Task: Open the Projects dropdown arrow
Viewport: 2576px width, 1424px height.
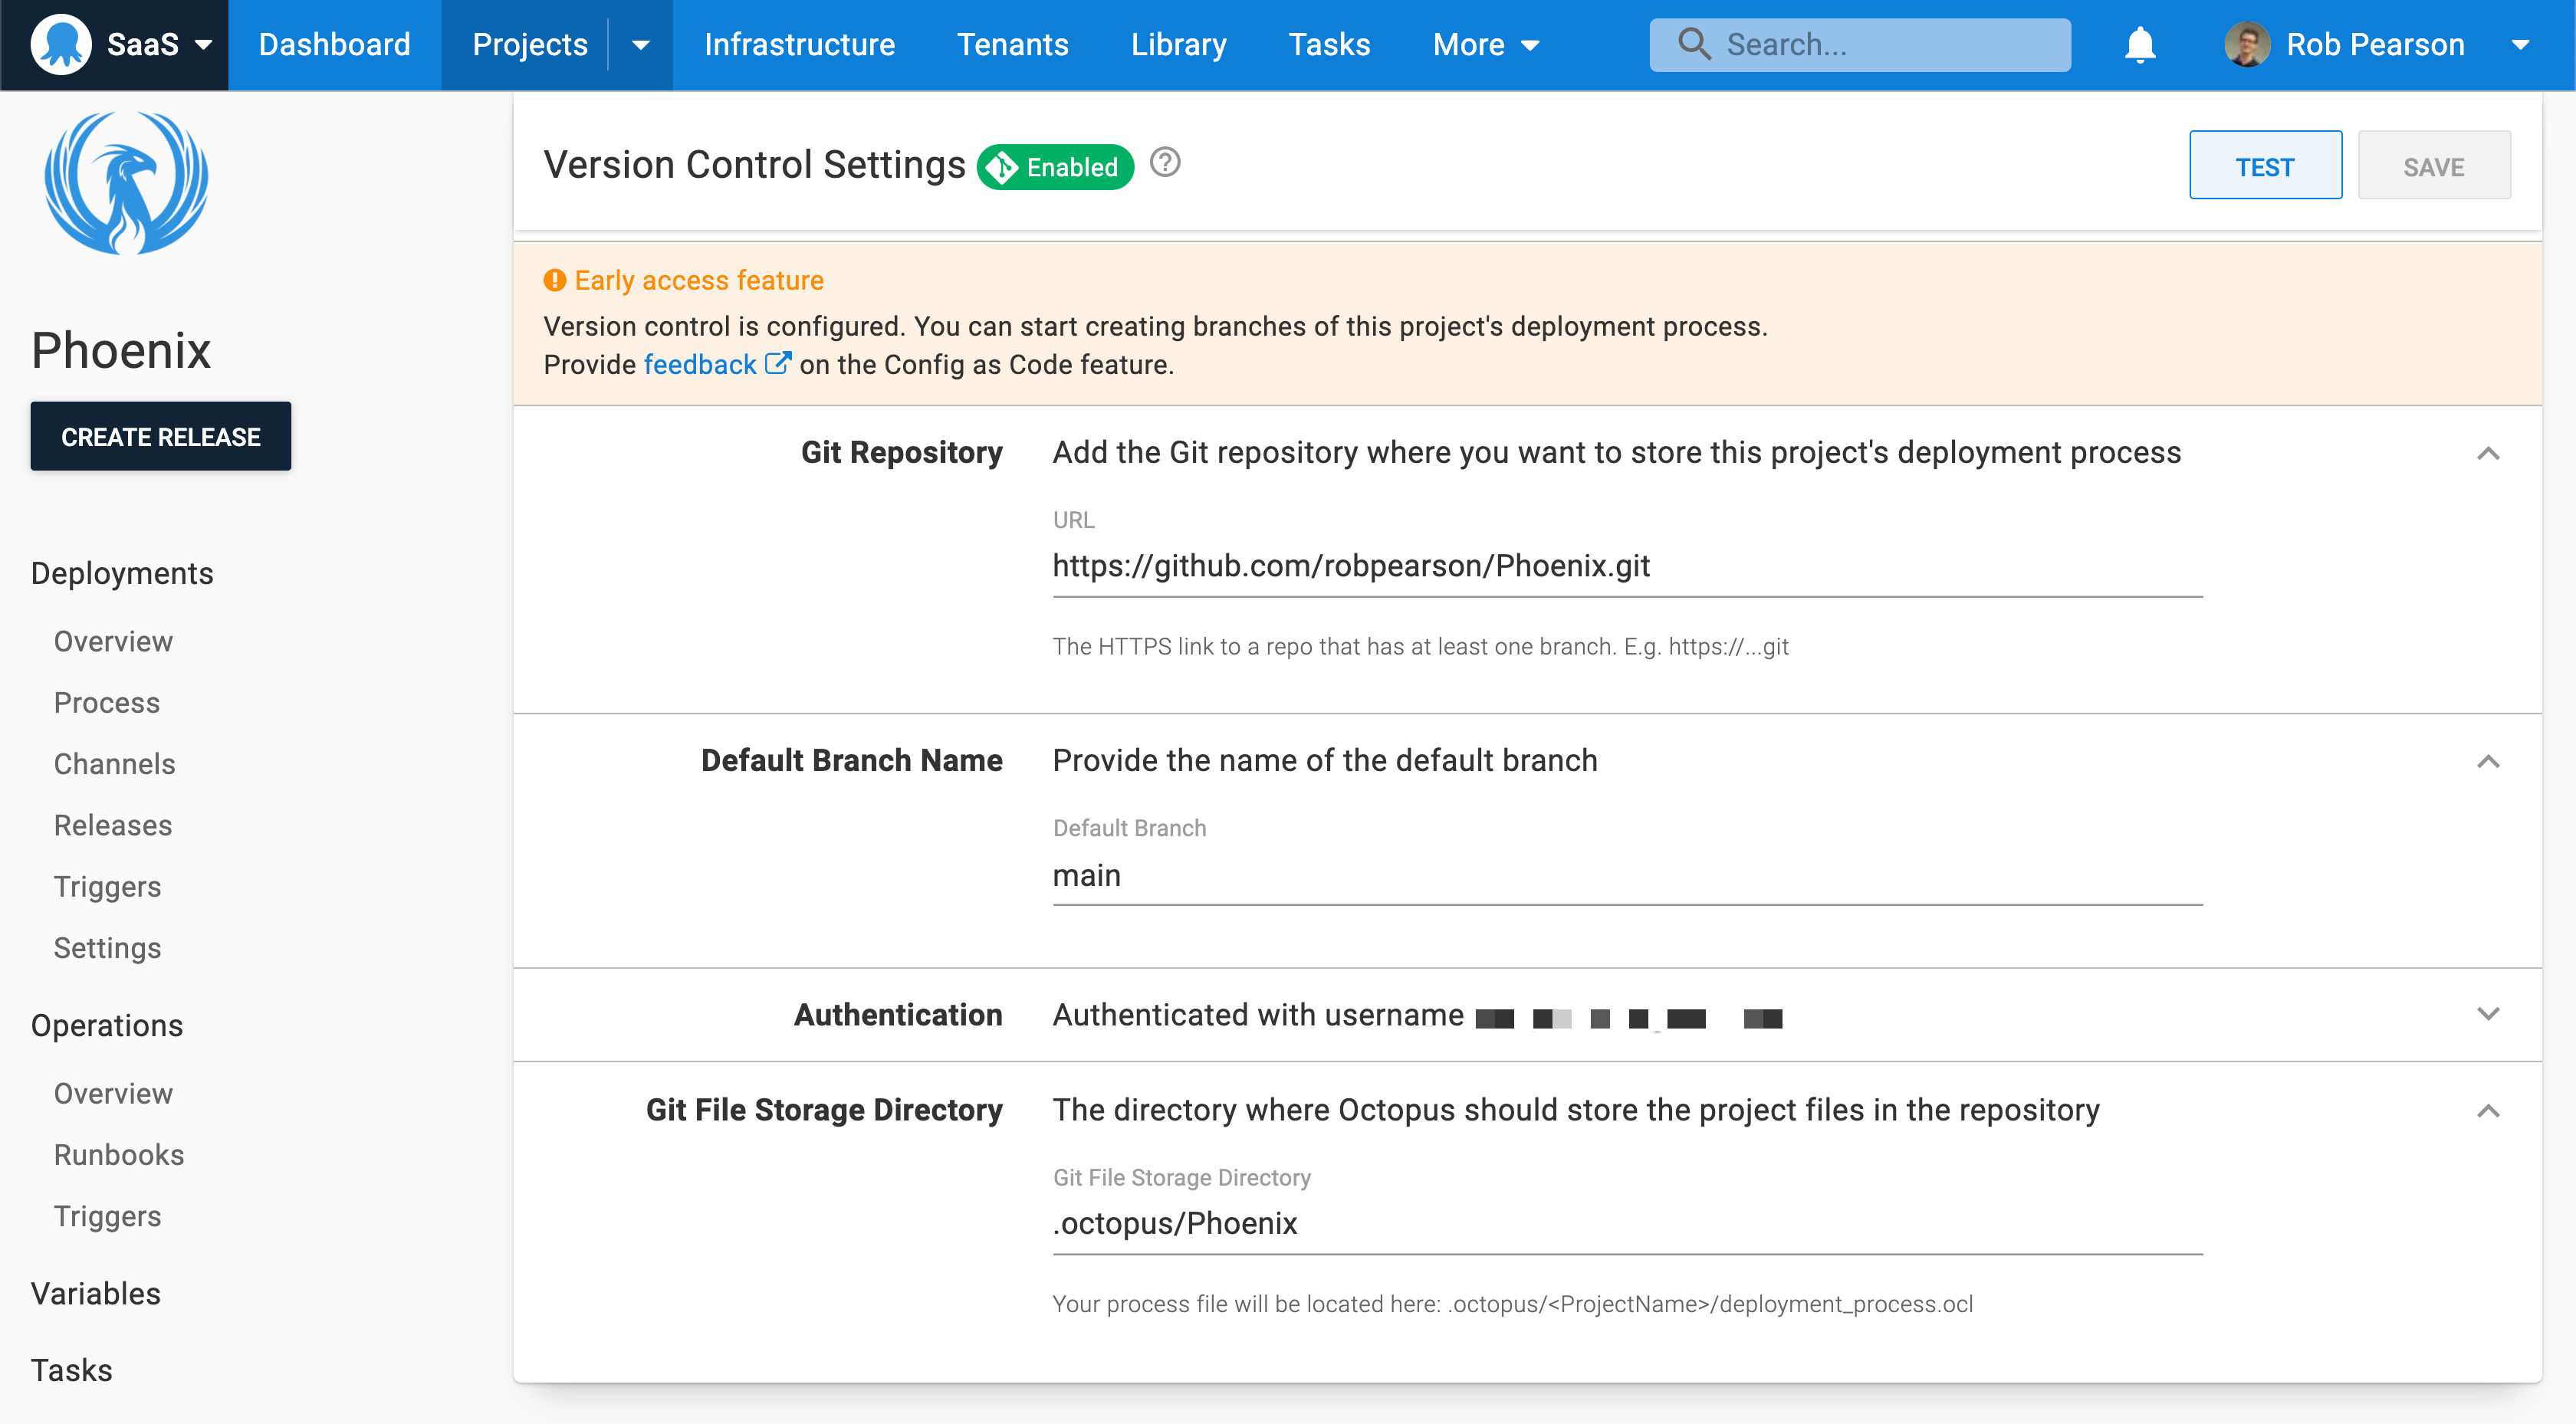Action: [x=640, y=44]
